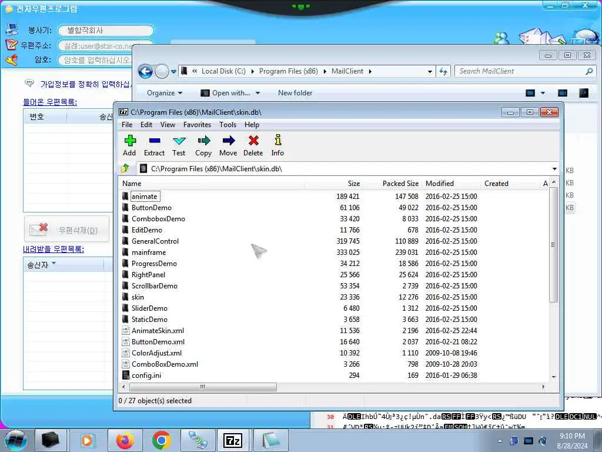Viewport: 602px width, 452px height.
Task: Open recent pages dropdown next to Forward
Action: [173, 71]
